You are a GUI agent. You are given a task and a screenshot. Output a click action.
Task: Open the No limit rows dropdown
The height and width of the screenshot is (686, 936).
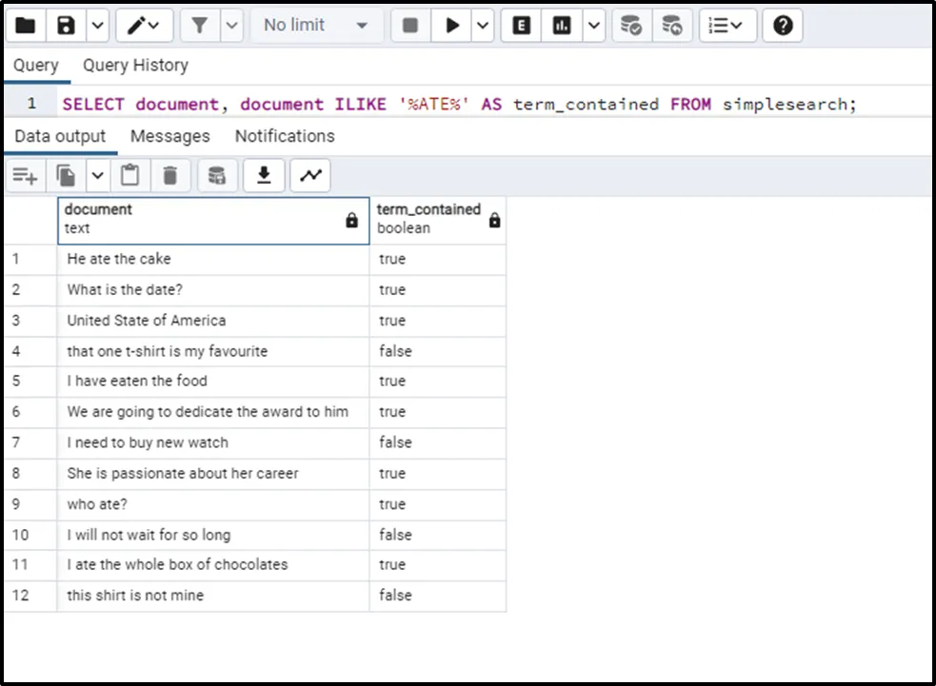click(315, 26)
